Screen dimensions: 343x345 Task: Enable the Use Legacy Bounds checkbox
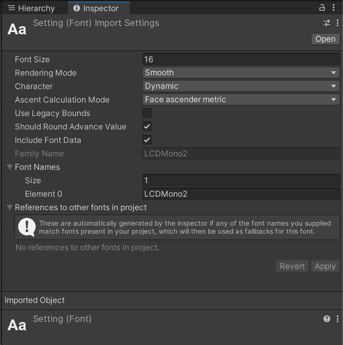(x=147, y=113)
